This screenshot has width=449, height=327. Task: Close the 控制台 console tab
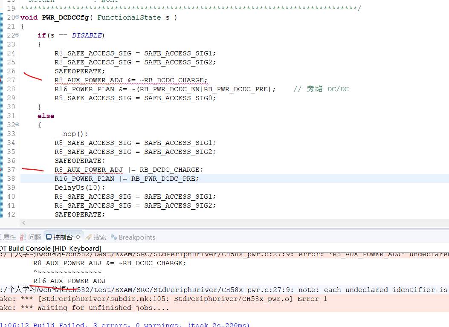(78, 237)
